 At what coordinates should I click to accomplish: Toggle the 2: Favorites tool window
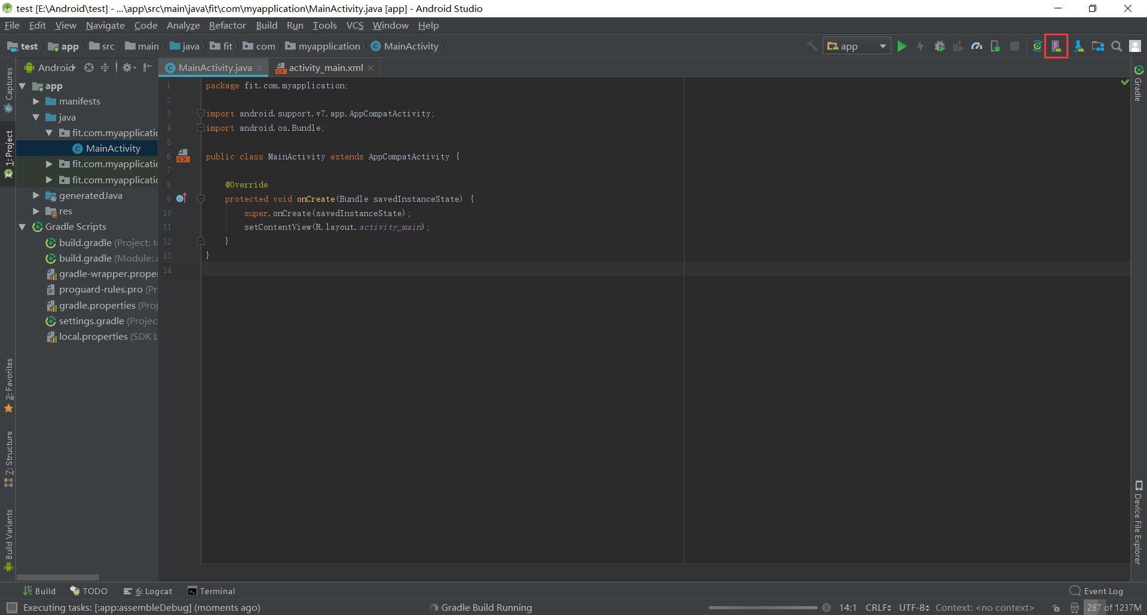[8, 386]
